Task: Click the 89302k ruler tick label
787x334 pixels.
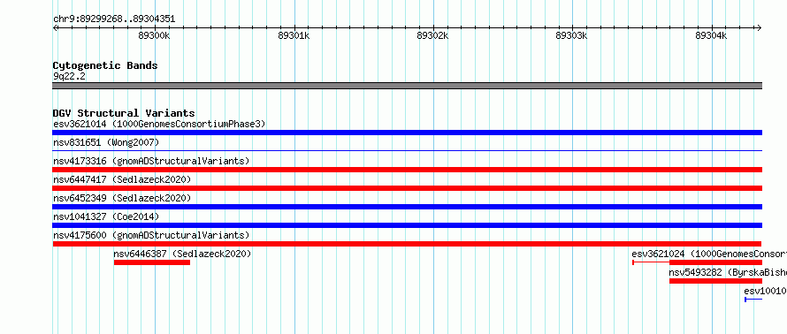Action: tap(432, 35)
